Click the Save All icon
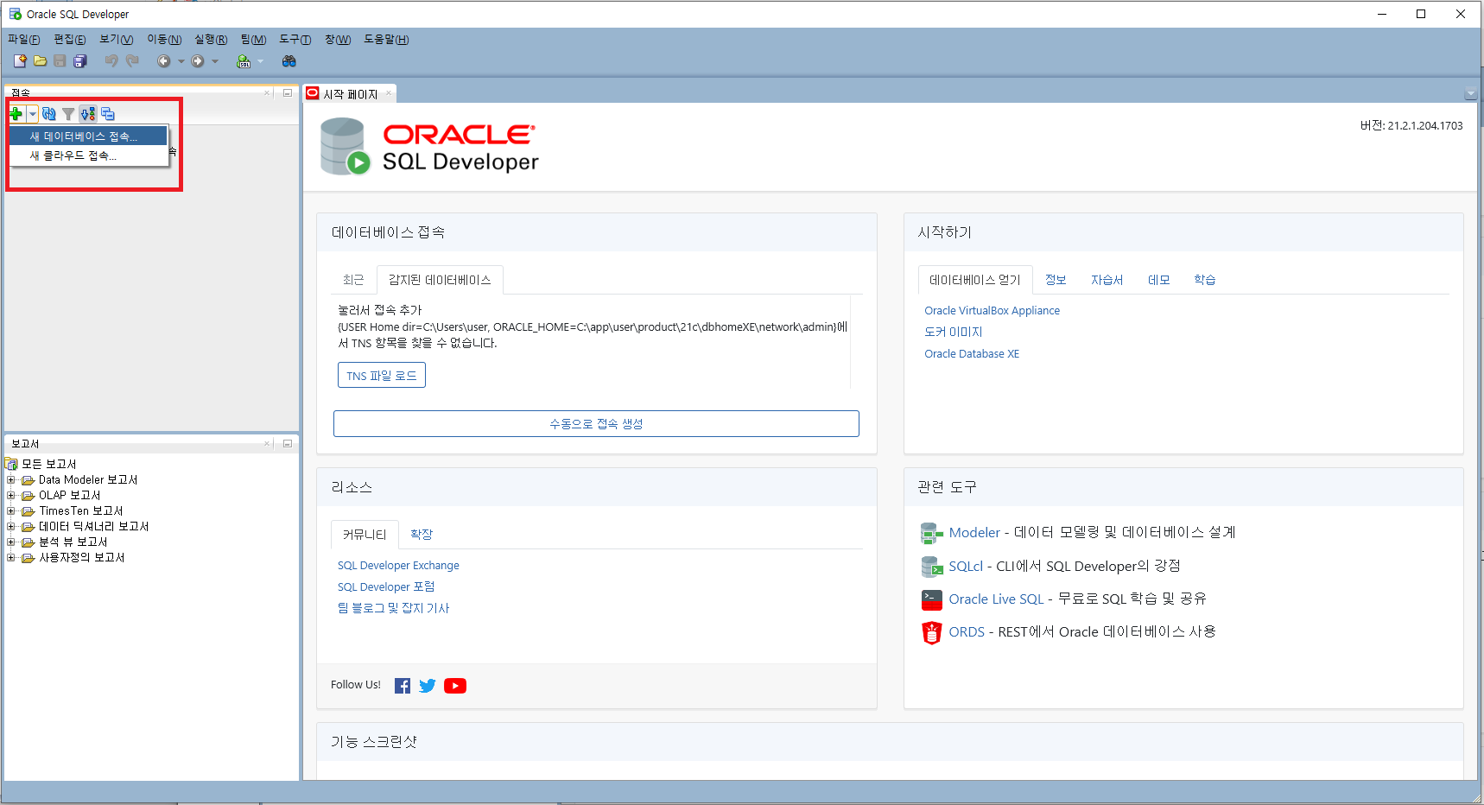The image size is (1484, 805). pos(80,61)
